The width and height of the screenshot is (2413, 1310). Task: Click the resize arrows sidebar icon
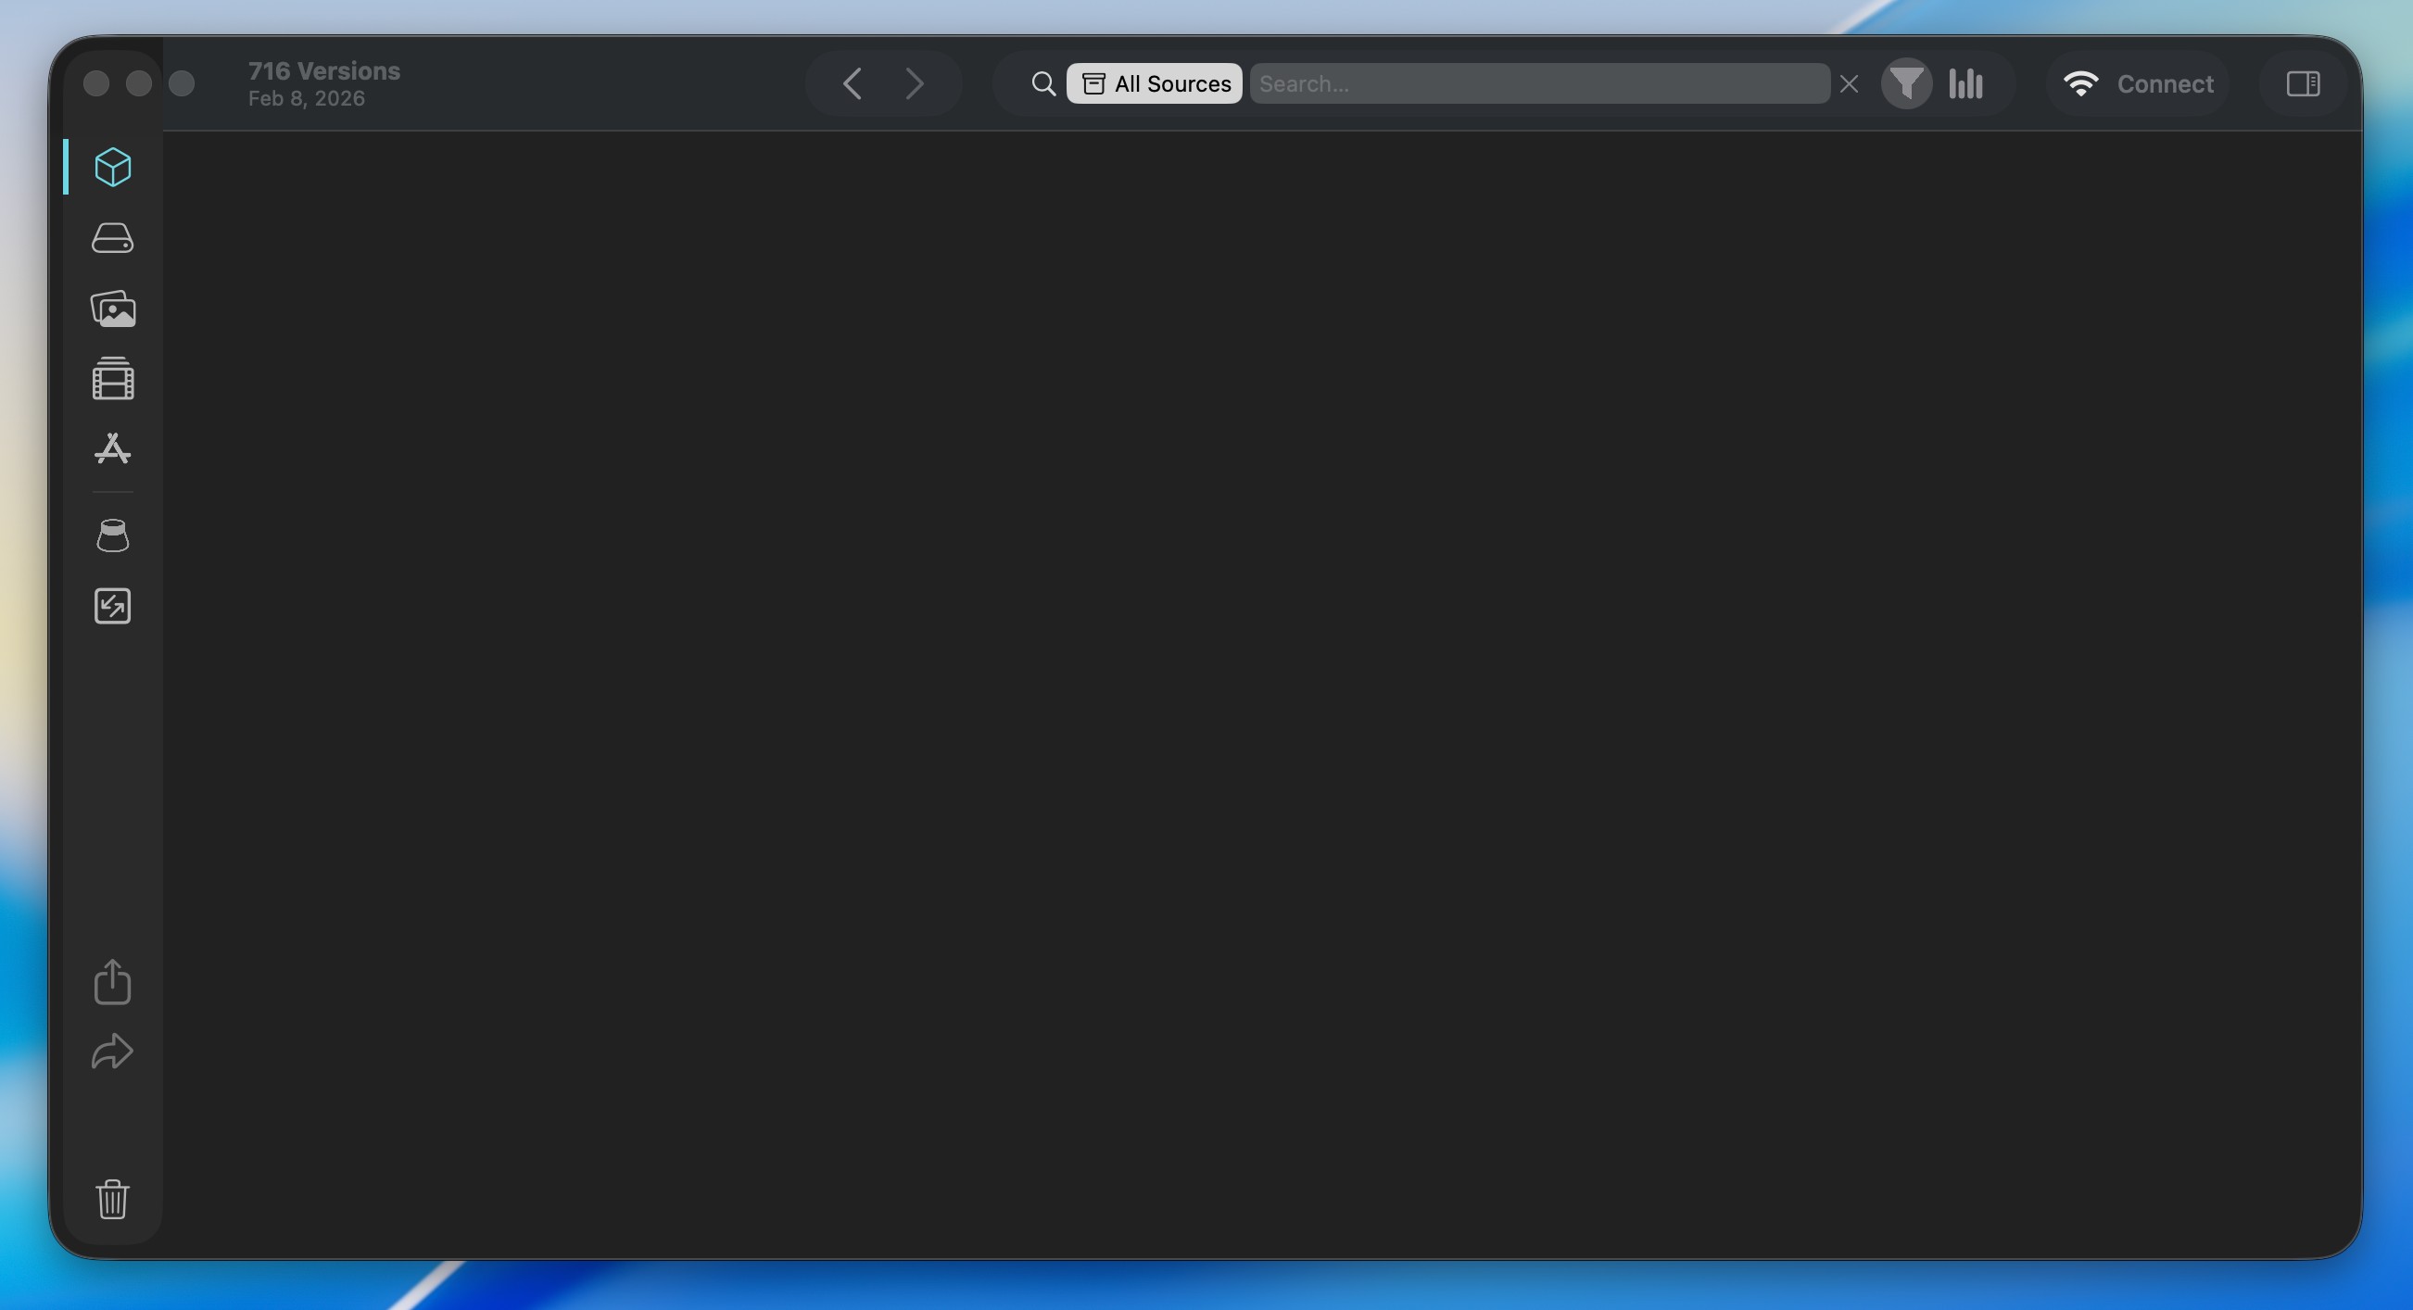(112, 606)
